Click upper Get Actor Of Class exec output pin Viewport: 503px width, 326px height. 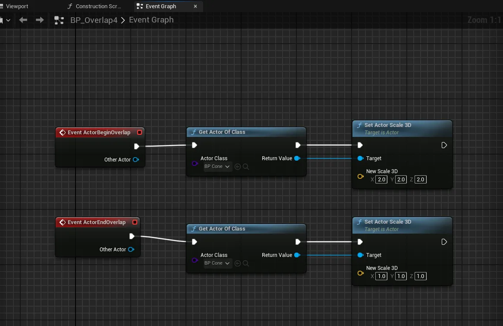point(298,145)
